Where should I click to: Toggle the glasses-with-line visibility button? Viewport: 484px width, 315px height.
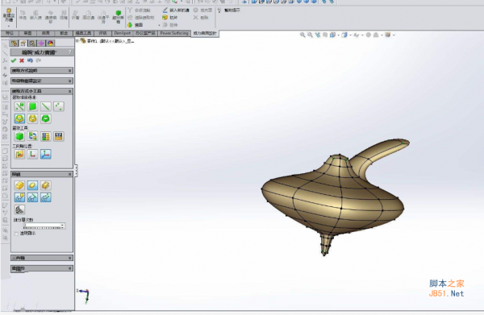point(33,197)
